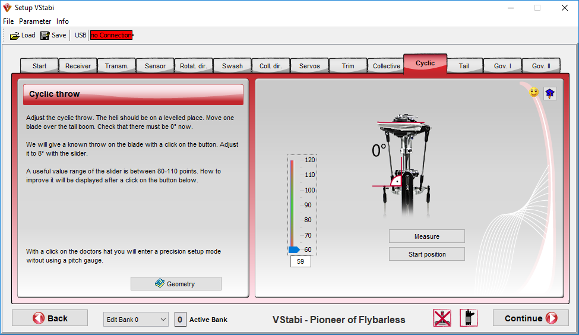Close the Setup VStabi window

[x=565, y=8]
